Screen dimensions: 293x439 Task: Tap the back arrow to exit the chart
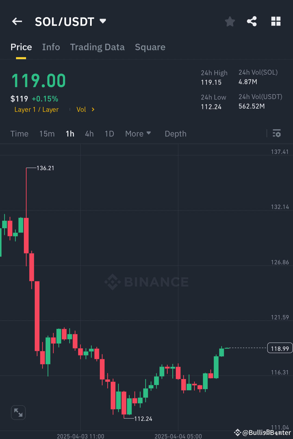17,21
